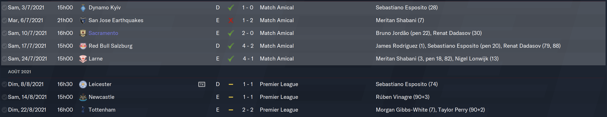The width and height of the screenshot is (607, 117).
Task: Open the Red Bull Salzburg team name
Action: 111,46
